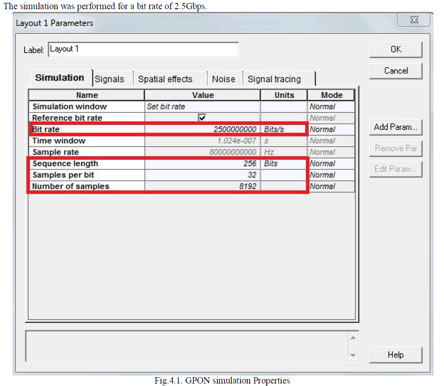Toggle the Reference bit rate checkbox
This screenshot has height=386, width=444.
click(202, 118)
